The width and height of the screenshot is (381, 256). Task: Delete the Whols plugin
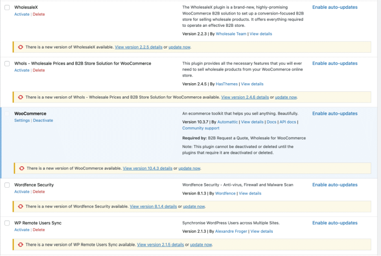coord(39,70)
